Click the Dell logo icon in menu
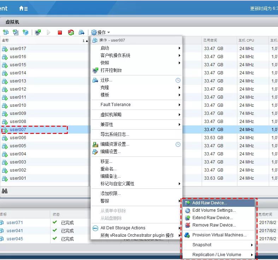Image resolution: width=278 pixels, height=260 pixels. (x=95, y=228)
